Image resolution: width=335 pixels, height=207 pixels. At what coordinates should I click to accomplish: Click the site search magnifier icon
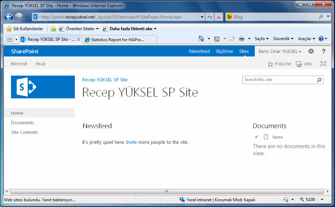tap(319, 80)
